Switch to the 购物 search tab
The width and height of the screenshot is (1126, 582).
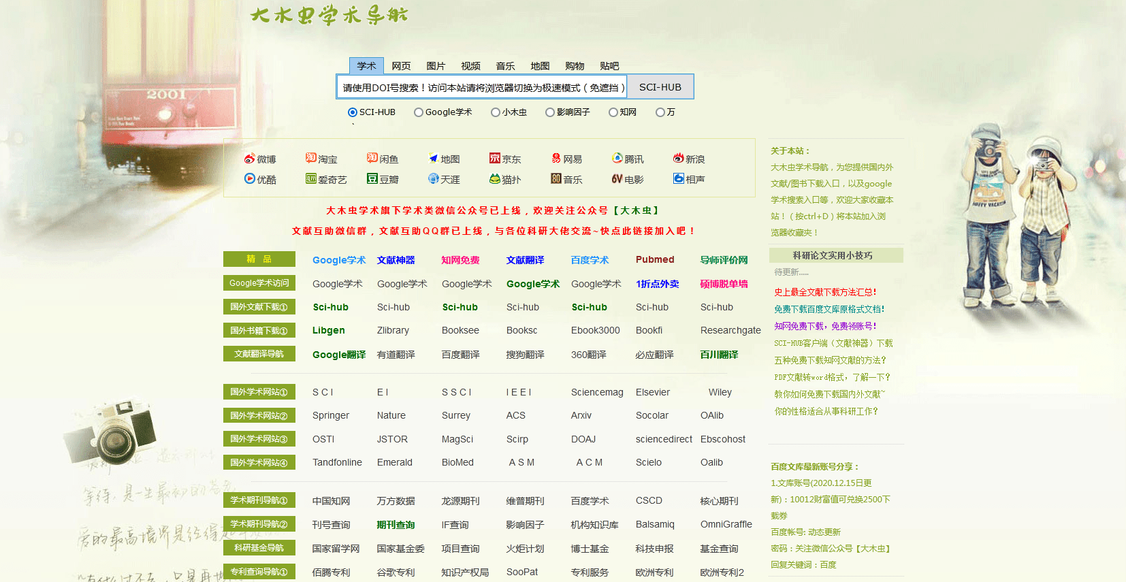coord(575,65)
